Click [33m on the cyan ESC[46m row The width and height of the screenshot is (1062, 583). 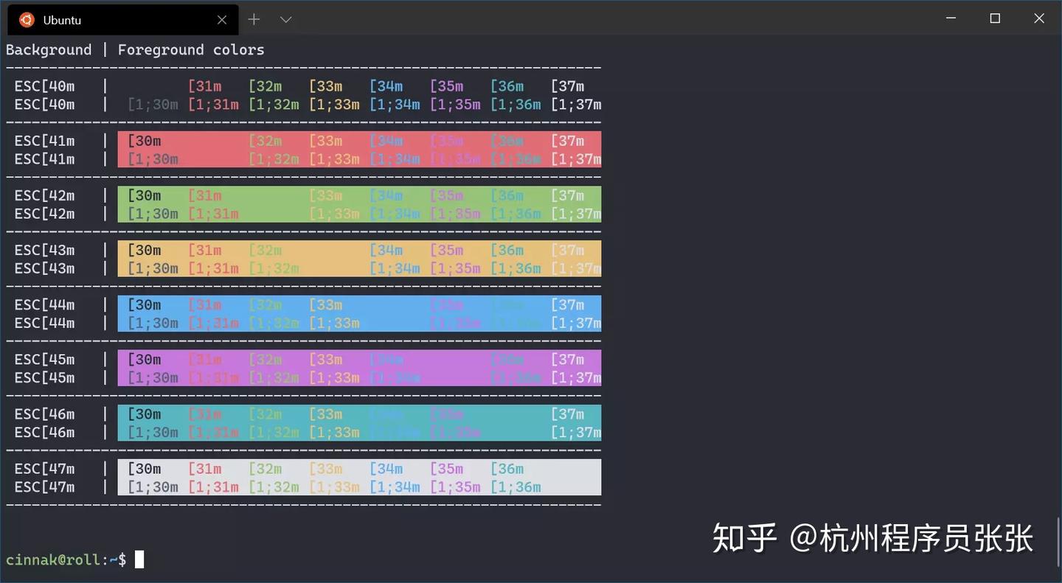(x=325, y=413)
